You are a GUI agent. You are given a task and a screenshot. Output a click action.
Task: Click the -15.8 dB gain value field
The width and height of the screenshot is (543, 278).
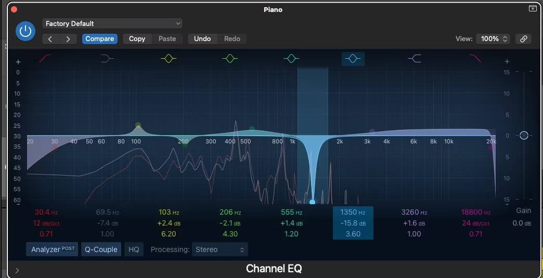coord(353,223)
